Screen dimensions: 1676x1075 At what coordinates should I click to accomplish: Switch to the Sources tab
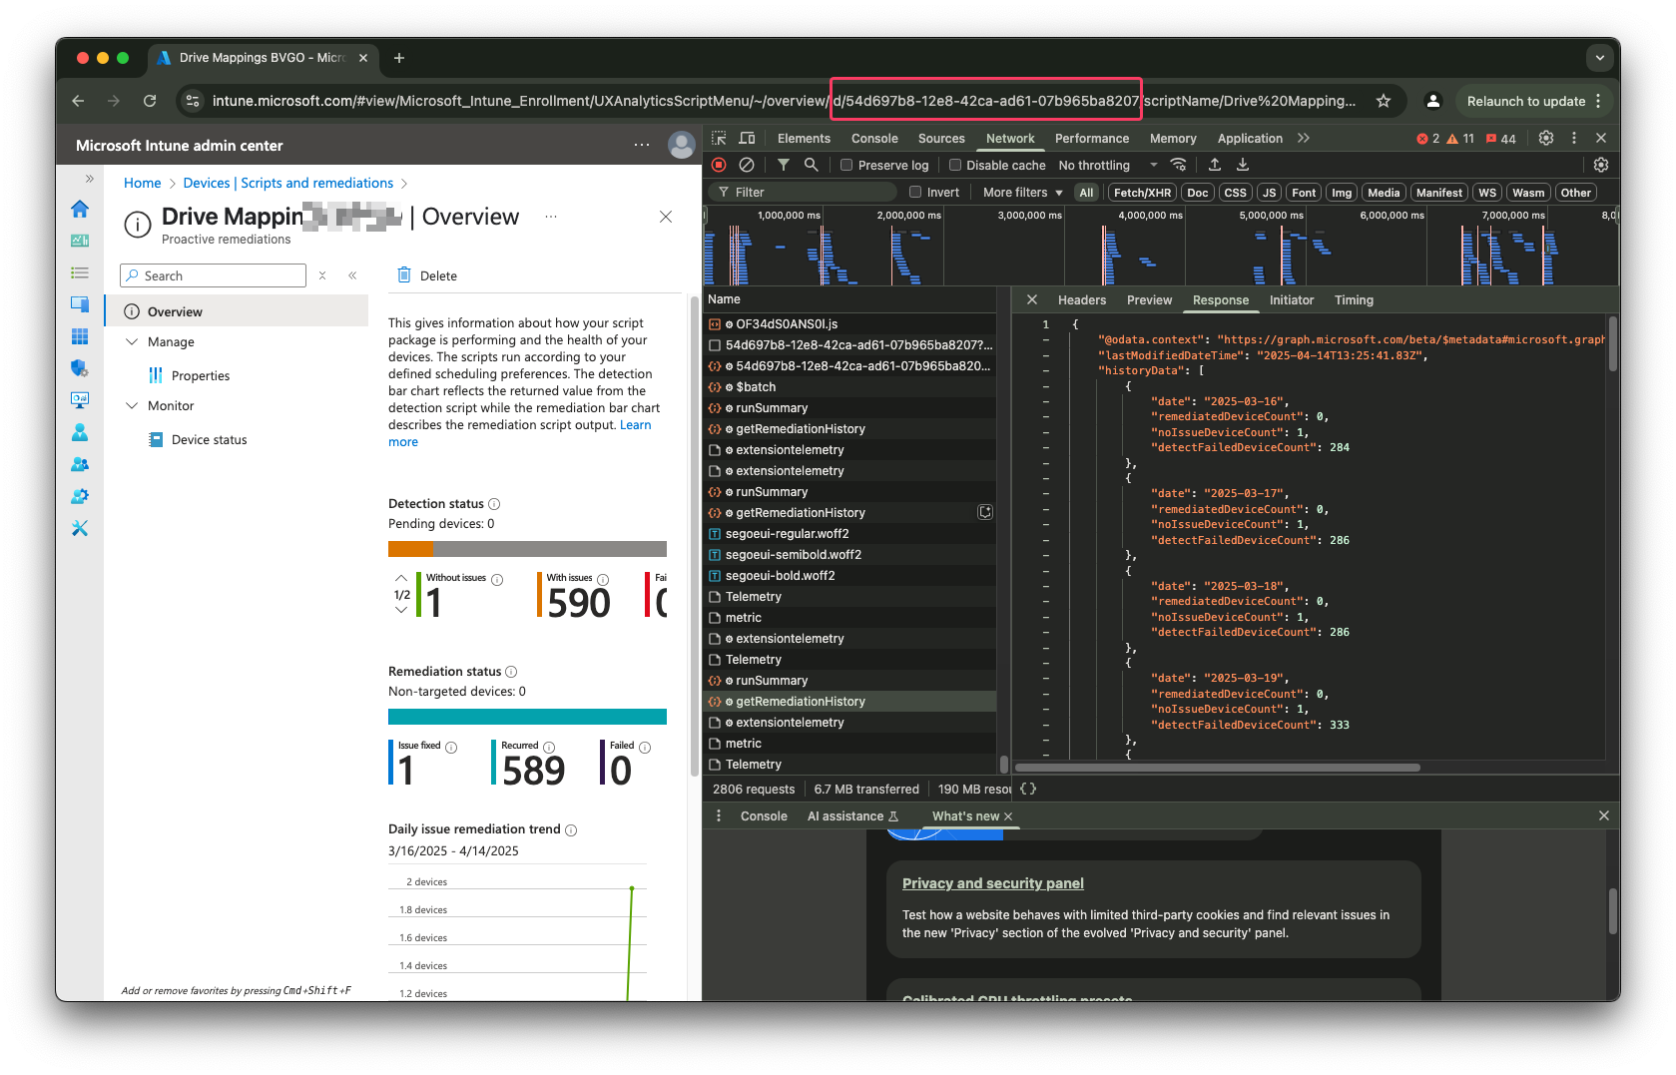(x=941, y=139)
